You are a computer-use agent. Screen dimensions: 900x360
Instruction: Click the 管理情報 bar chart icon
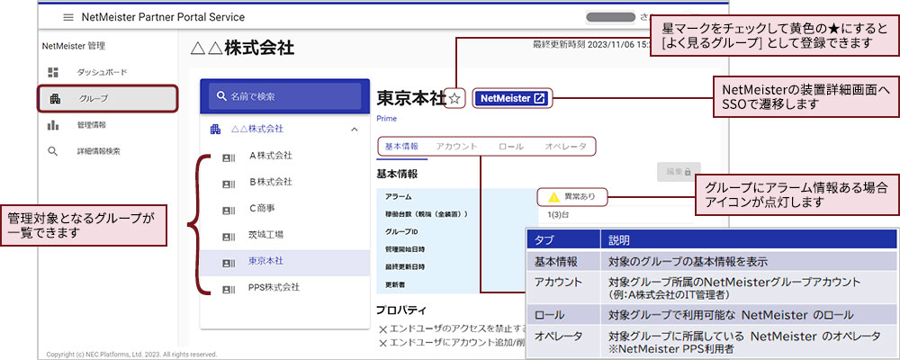coord(53,125)
